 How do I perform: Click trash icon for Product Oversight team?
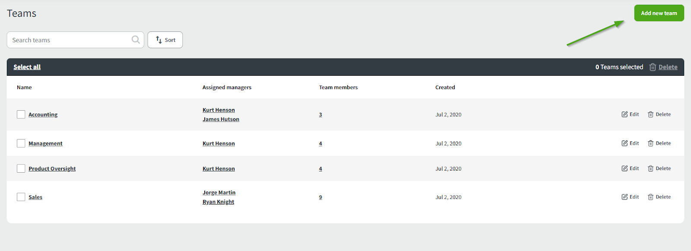point(650,169)
